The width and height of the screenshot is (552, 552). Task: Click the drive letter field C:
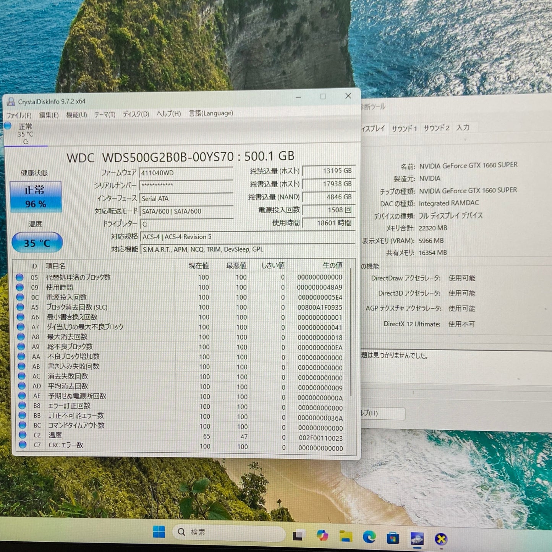coord(187,224)
